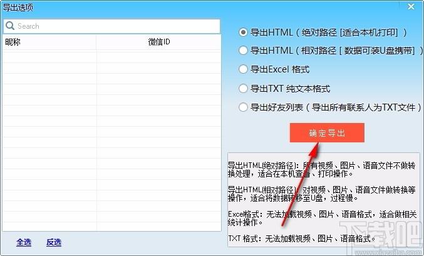Click the red 确定导出 button
This screenshot has width=424, height=256.
click(327, 132)
